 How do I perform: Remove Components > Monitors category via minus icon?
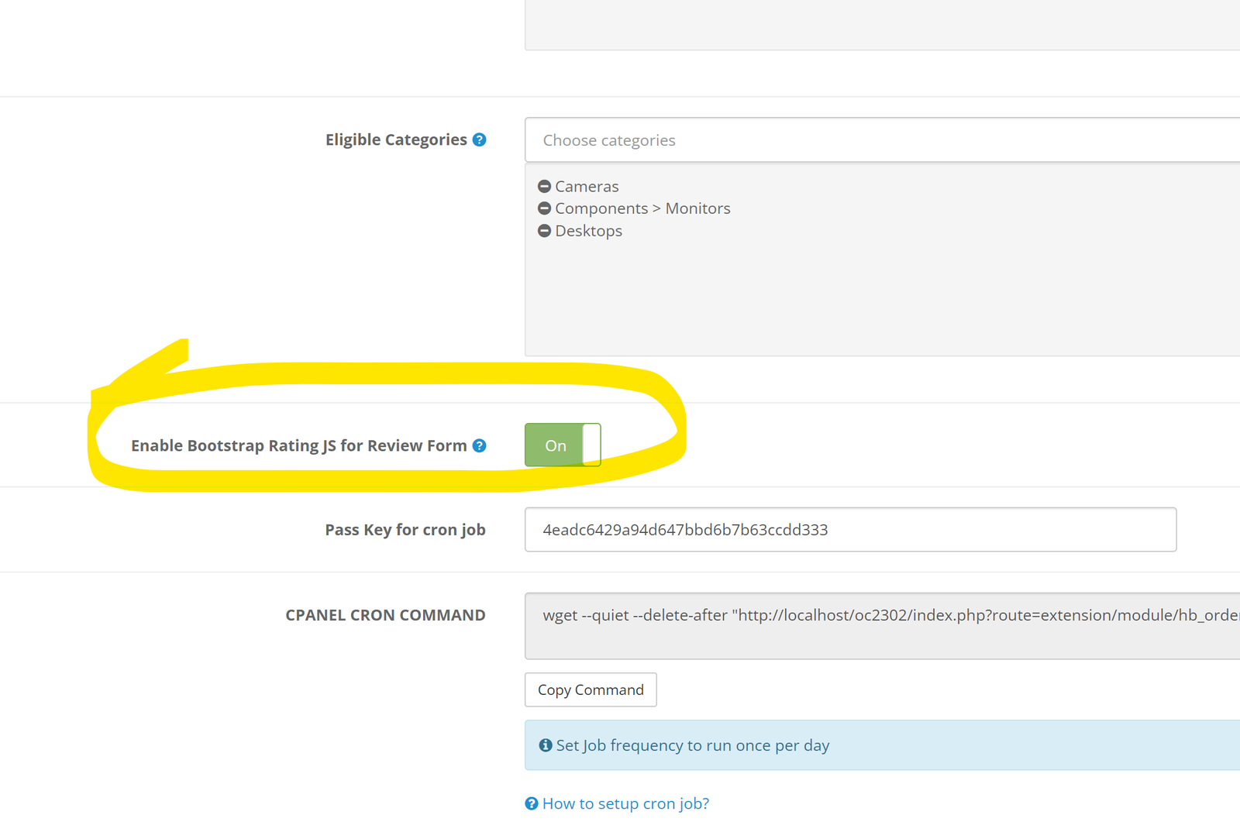pos(544,208)
